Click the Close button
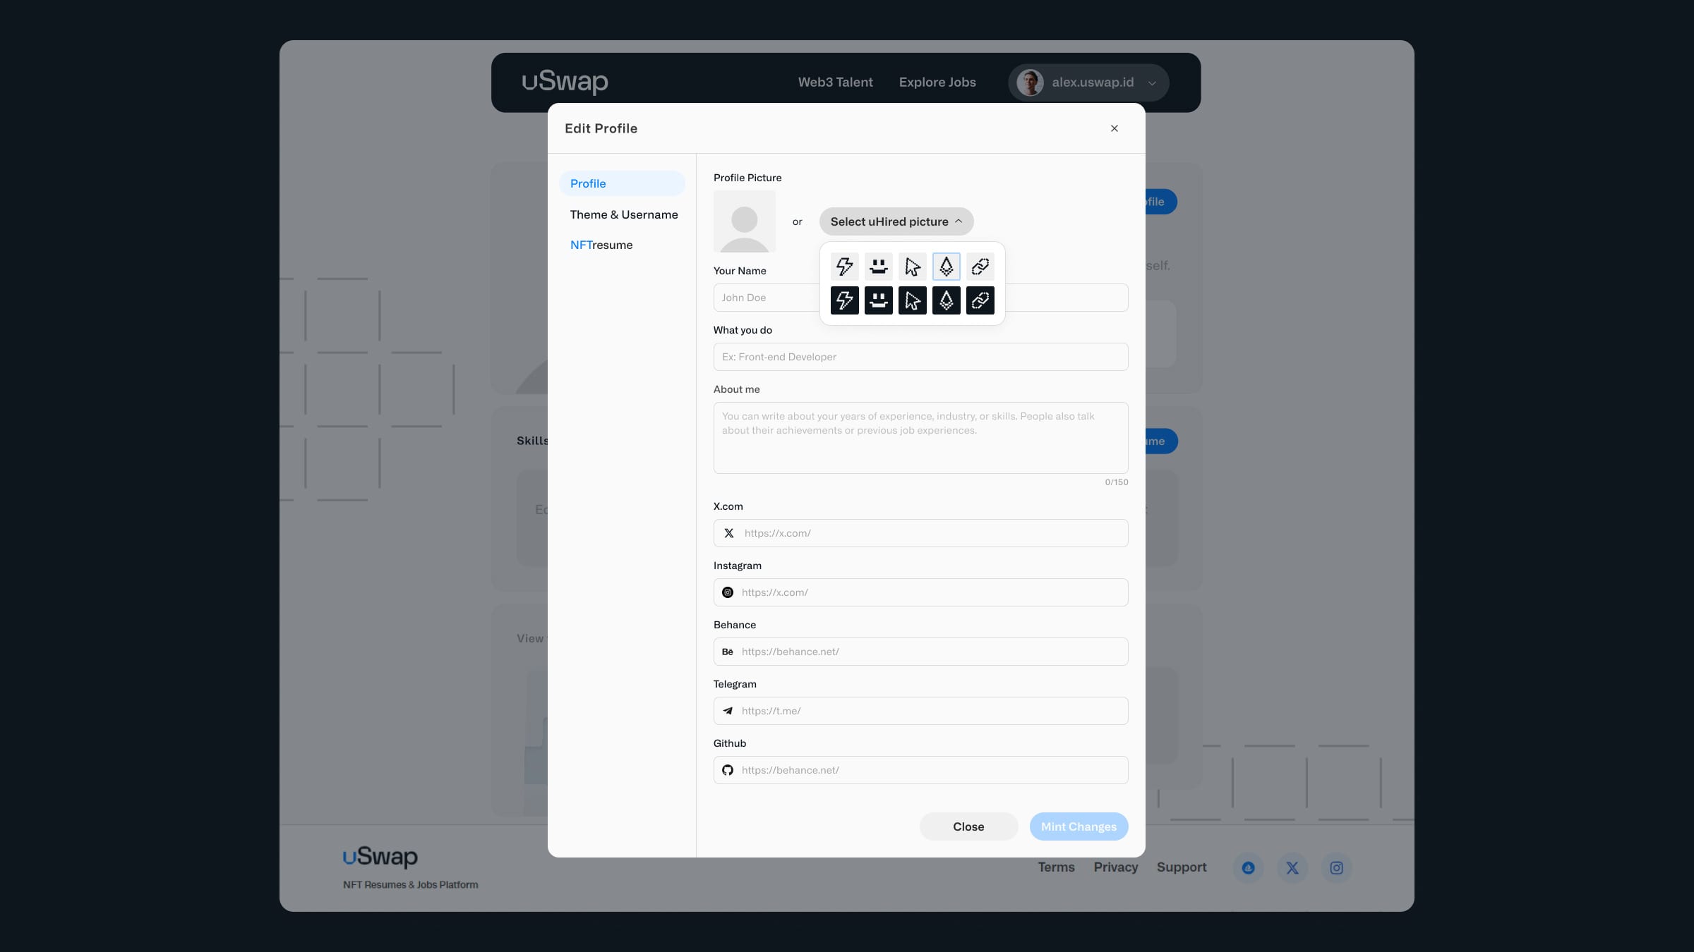1694x952 pixels. click(x=968, y=826)
